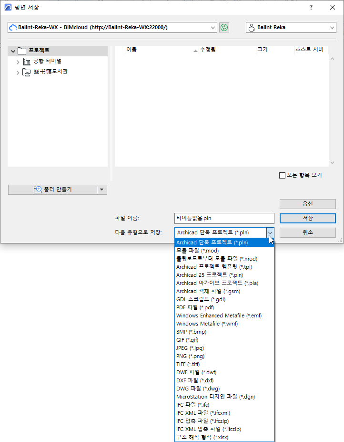
Task: Select 구조 해석 형식 (*.xlsx)
Action: 224,438
